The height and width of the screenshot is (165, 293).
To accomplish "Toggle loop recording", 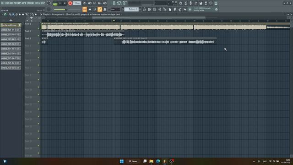I will (x=105, y=3).
